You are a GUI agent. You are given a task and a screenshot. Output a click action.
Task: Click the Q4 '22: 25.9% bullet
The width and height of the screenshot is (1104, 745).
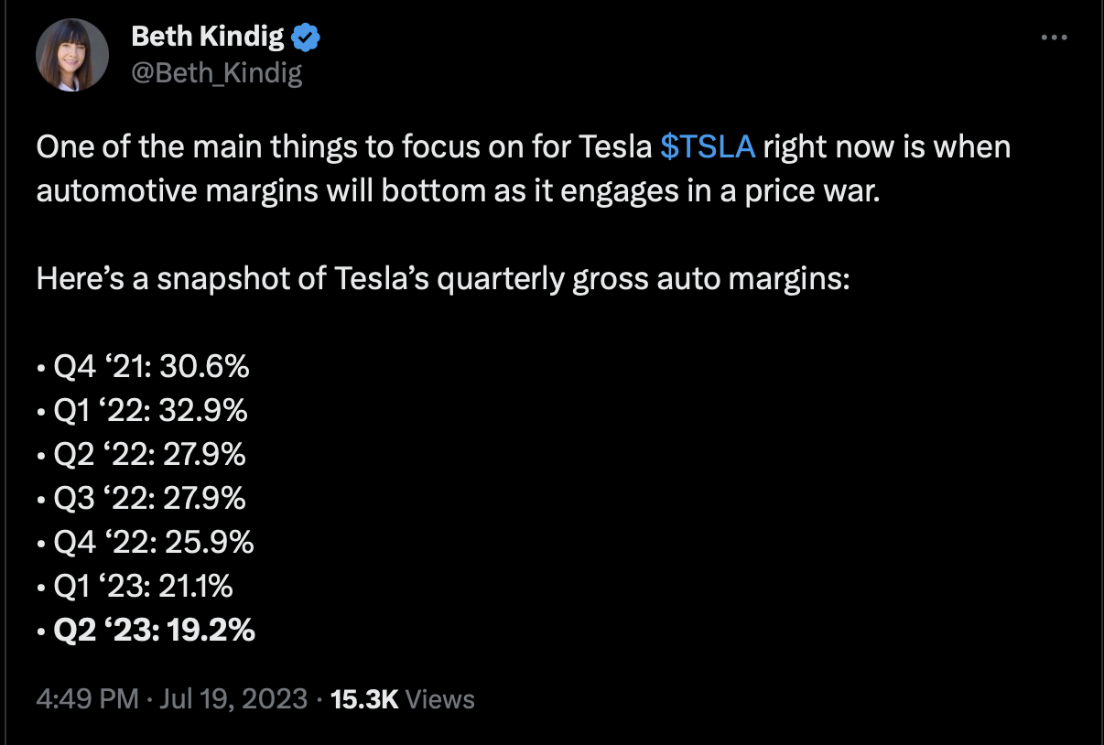point(146,543)
